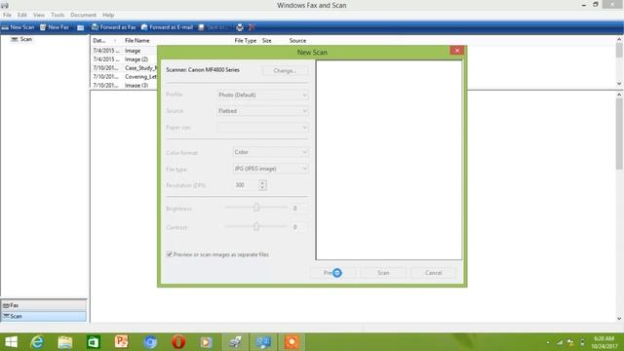
Task: Sort list by Size column header
Action: [x=266, y=41]
